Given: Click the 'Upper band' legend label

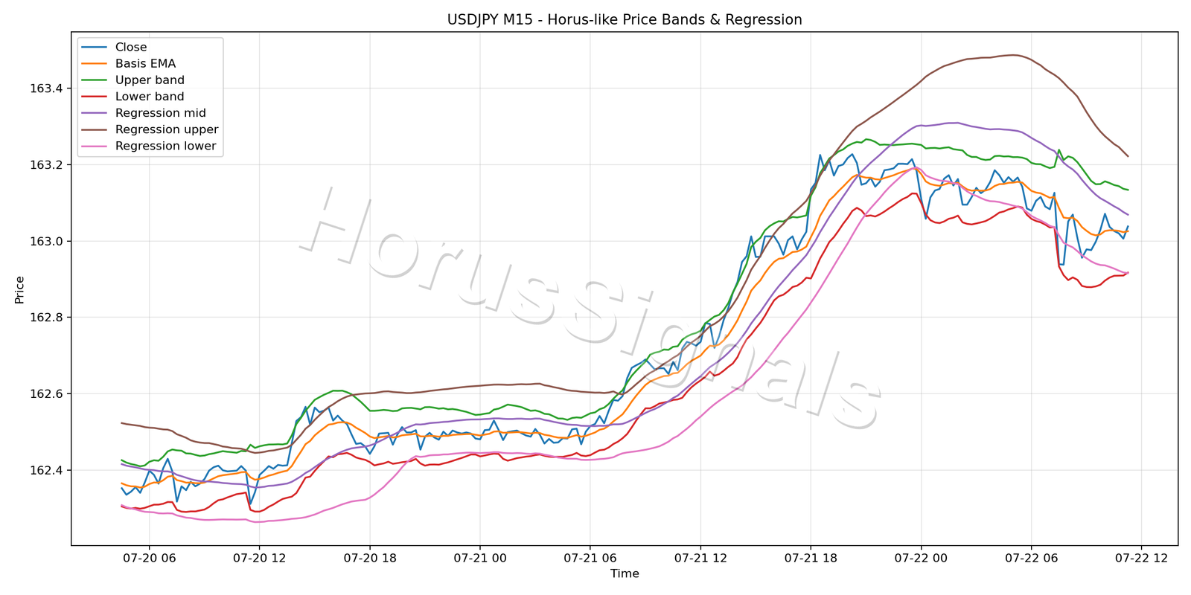Looking at the screenshot, I should (150, 80).
